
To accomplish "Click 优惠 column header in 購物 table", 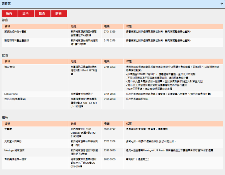I will 129,124.
